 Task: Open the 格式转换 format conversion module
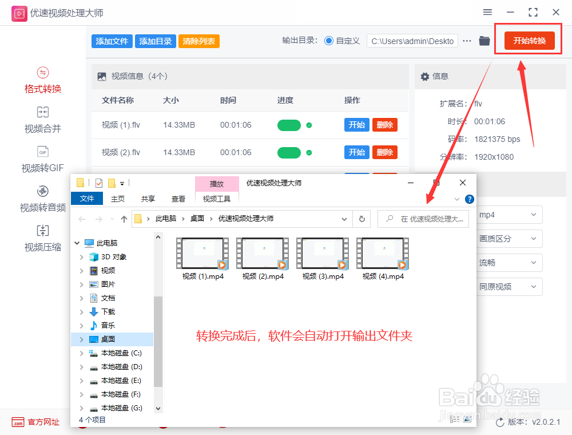coord(43,81)
